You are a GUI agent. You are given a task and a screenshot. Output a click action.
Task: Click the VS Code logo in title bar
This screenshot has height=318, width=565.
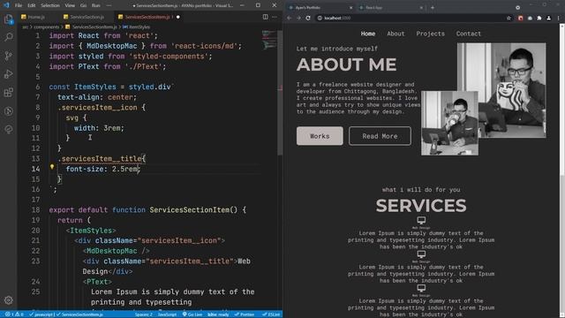click(6, 5)
